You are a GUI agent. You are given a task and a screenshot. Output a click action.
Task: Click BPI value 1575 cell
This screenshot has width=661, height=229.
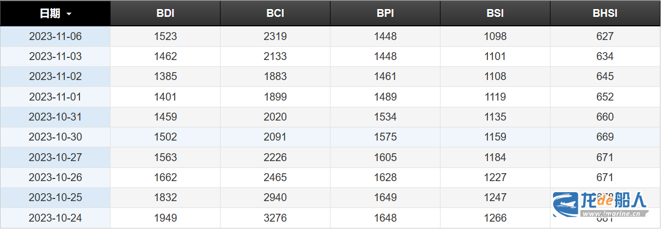385,137
